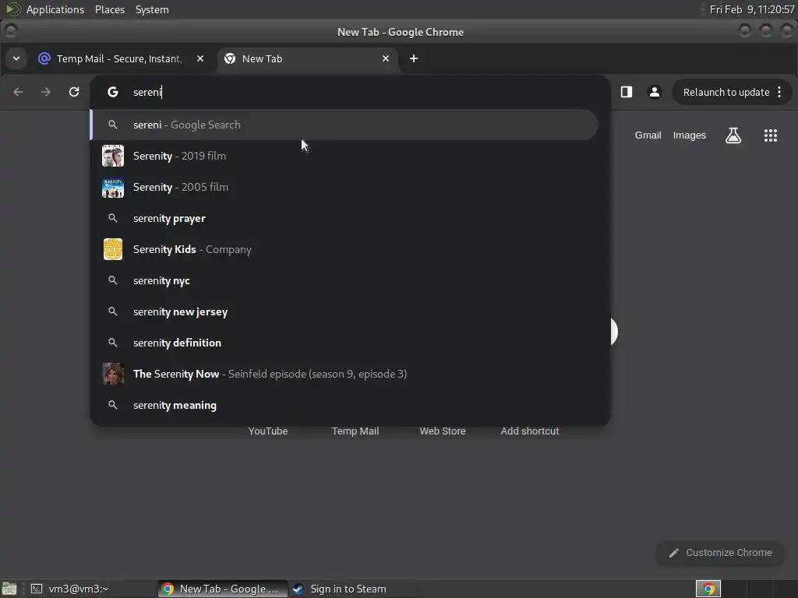Click the Customize Chrome button

pyautogui.click(x=720, y=553)
